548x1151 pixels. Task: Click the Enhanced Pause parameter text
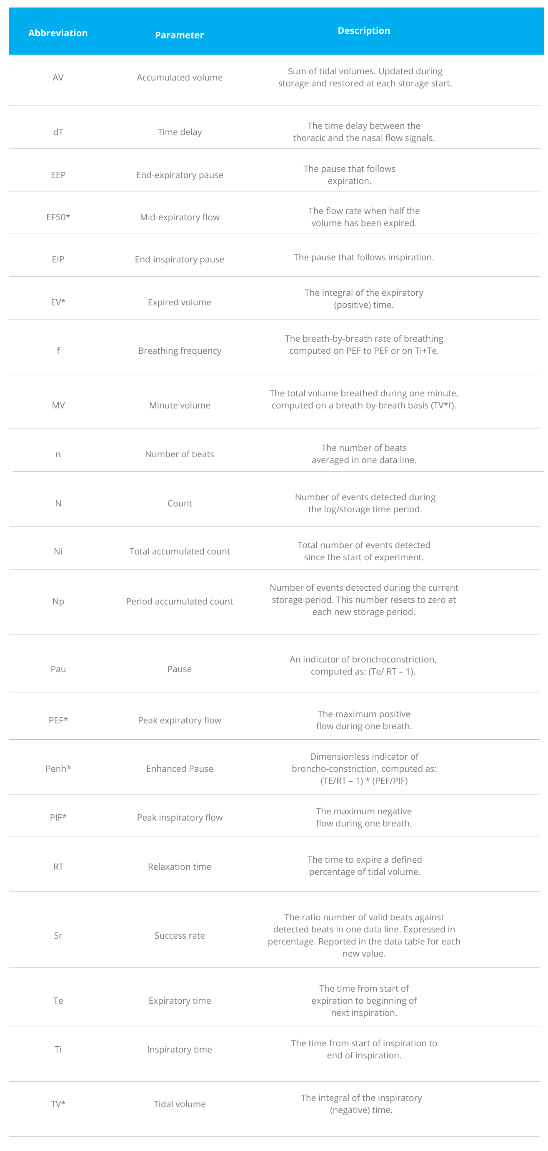[x=179, y=768]
